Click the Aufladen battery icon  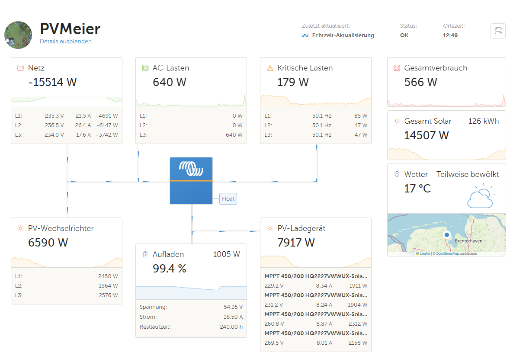[x=145, y=254]
